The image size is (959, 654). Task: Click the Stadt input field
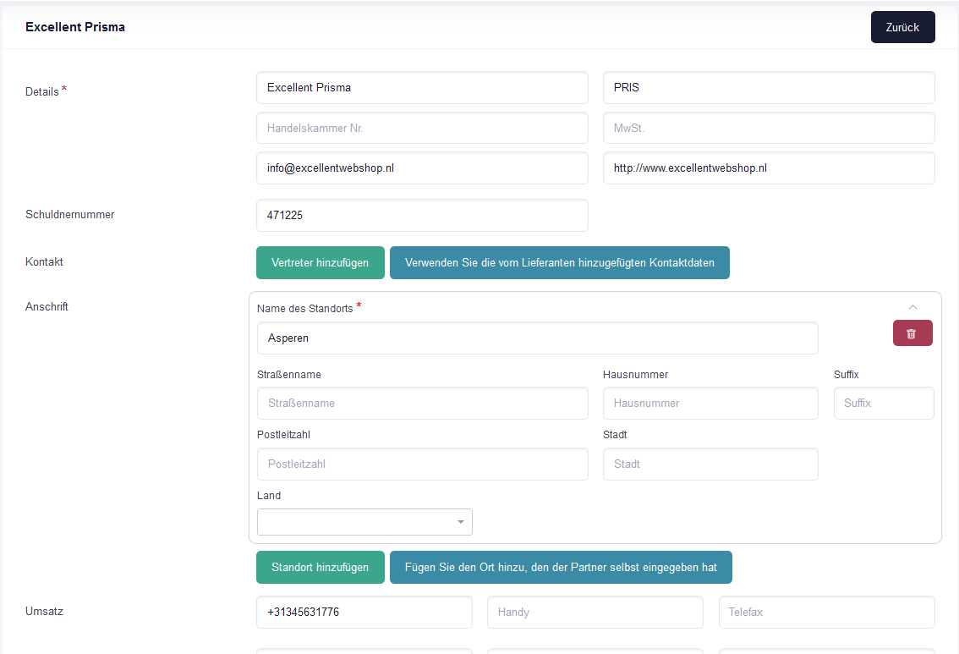click(x=710, y=464)
